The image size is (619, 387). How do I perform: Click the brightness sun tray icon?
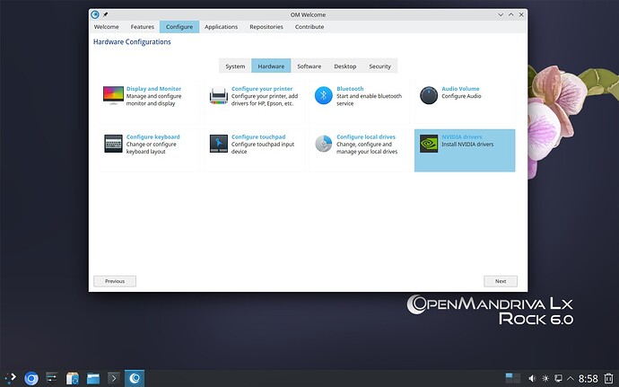point(545,378)
